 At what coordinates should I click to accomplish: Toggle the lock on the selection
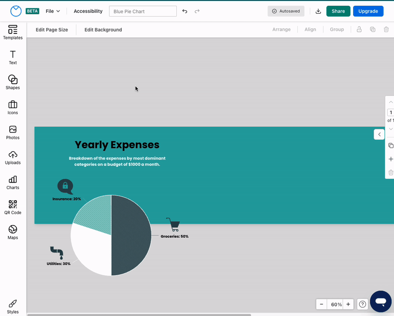pos(359,29)
